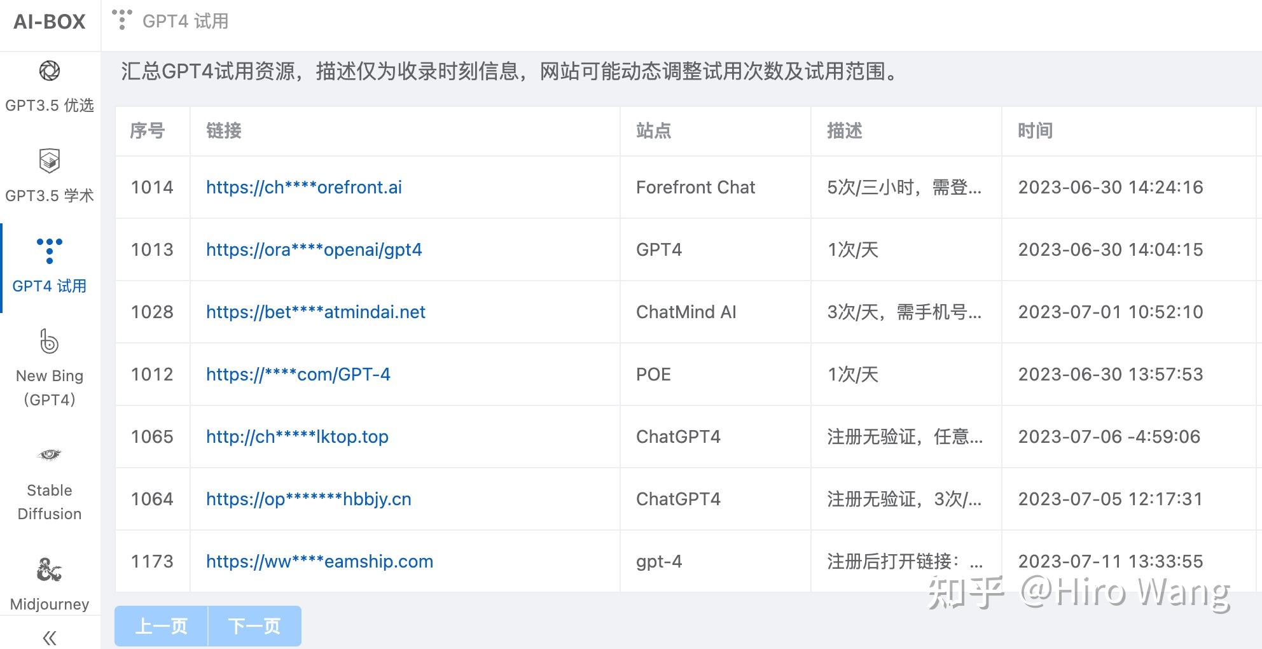Viewport: 1262px width, 649px height.
Task: Open the bet****atmindai.net ChatMind link
Action: [x=315, y=312]
